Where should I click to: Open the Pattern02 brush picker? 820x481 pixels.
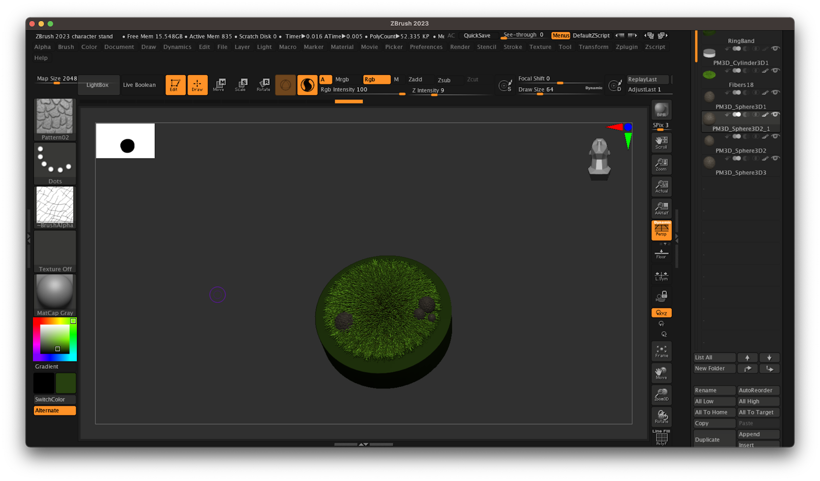point(55,119)
